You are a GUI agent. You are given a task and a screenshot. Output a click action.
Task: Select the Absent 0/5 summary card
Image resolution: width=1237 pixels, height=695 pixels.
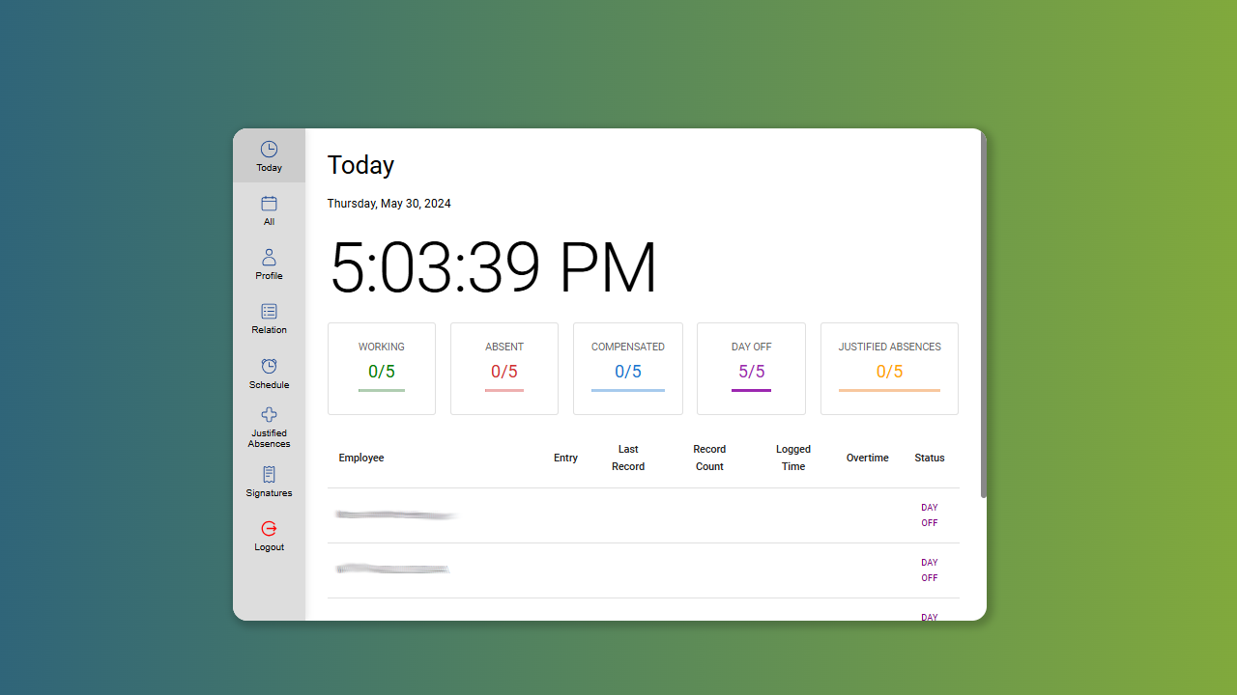tap(504, 369)
